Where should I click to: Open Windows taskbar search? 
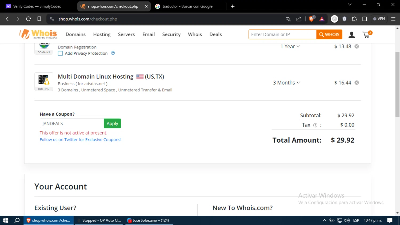coord(17,220)
